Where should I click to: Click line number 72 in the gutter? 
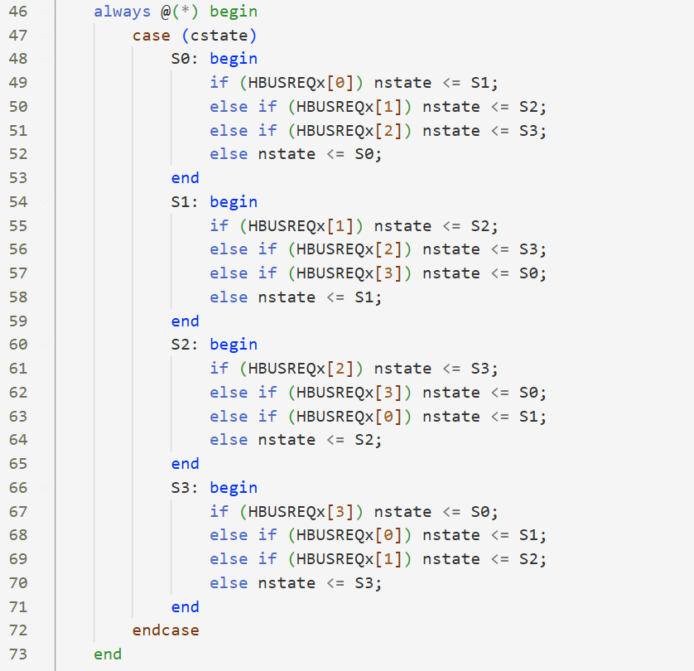18,630
